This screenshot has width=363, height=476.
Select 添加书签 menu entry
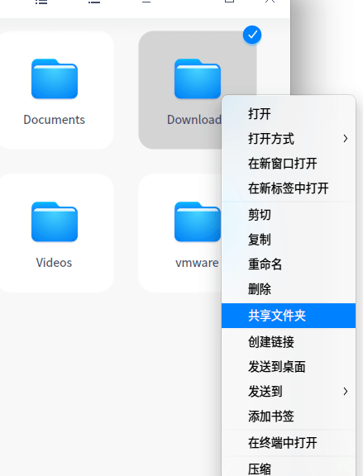click(289, 416)
